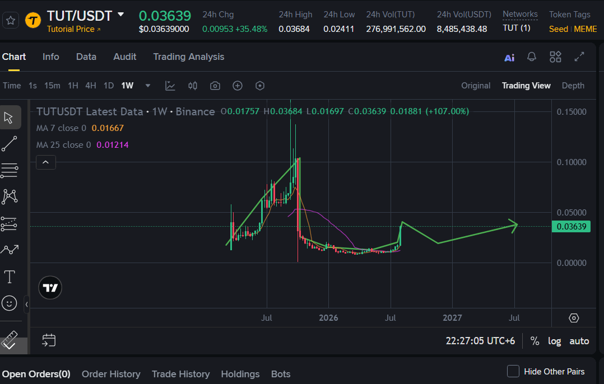This screenshot has height=384, width=604.
Task: Open the Order History tab
Action: 111,374
